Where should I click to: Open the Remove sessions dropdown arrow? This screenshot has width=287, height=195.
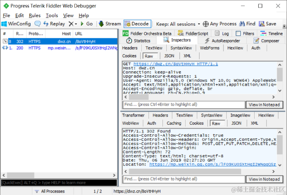point(76,24)
